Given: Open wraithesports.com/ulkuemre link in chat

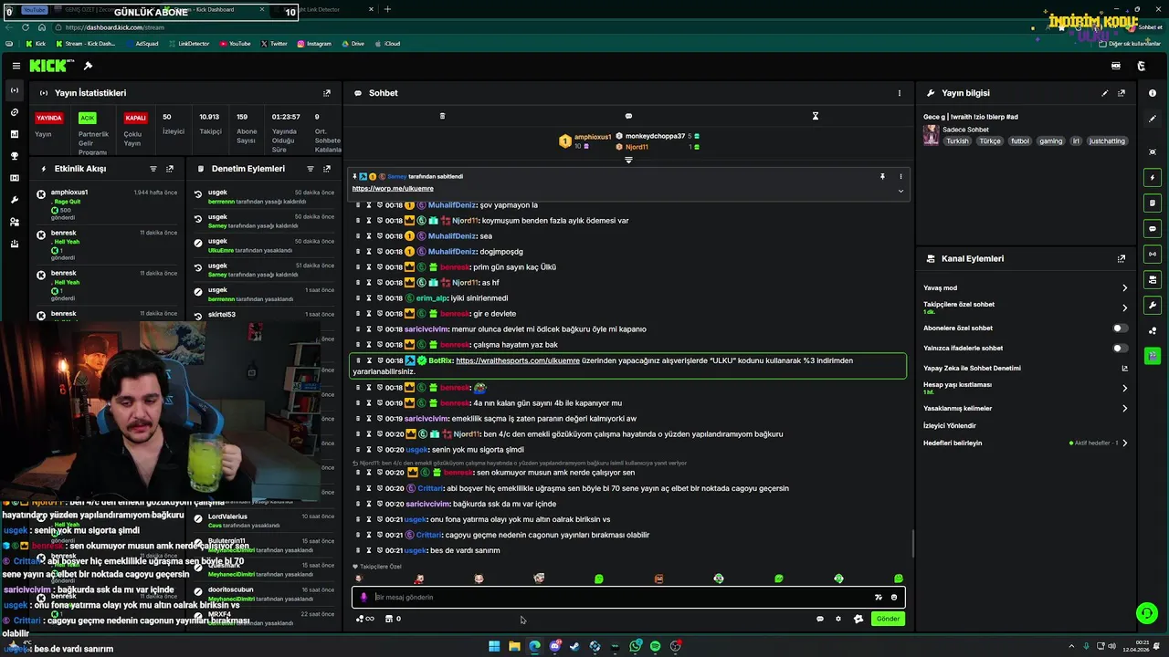Looking at the screenshot, I should (x=518, y=360).
